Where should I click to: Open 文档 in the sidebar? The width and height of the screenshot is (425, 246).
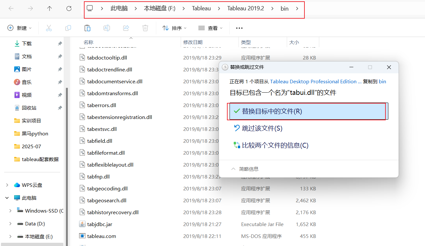pos(27,56)
